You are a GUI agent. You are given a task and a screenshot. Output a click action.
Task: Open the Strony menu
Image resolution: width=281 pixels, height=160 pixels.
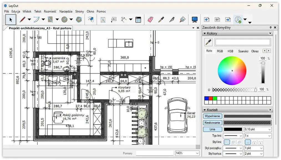tap(80, 11)
